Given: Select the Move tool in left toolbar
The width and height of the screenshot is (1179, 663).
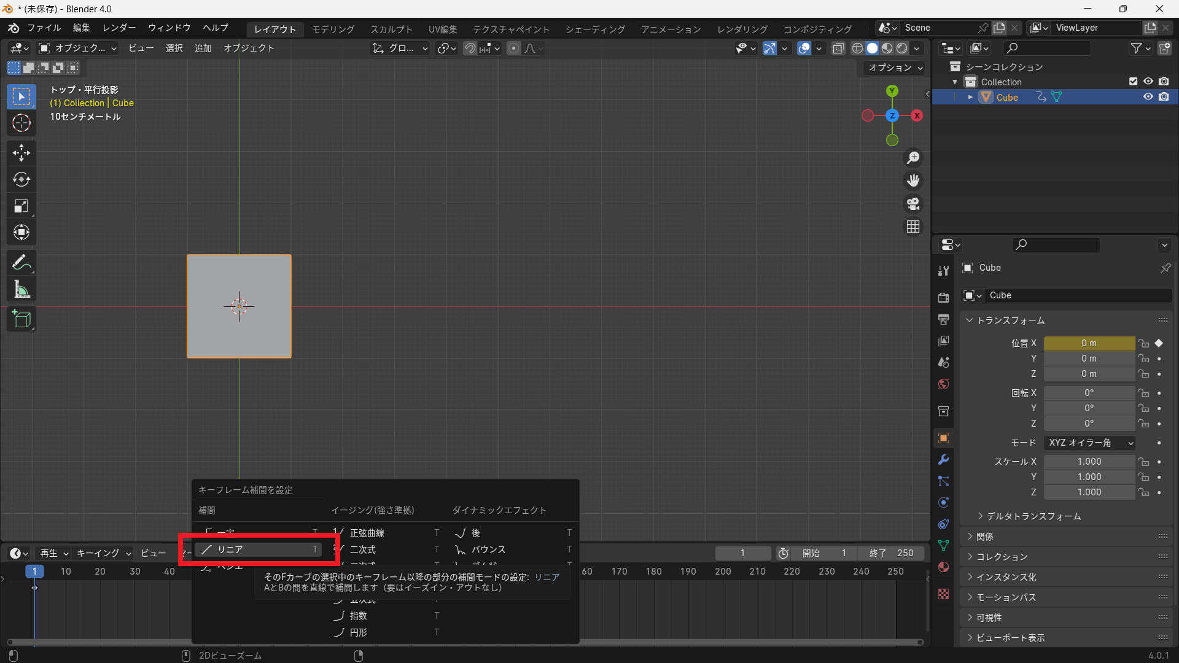Looking at the screenshot, I should coord(21,152).
